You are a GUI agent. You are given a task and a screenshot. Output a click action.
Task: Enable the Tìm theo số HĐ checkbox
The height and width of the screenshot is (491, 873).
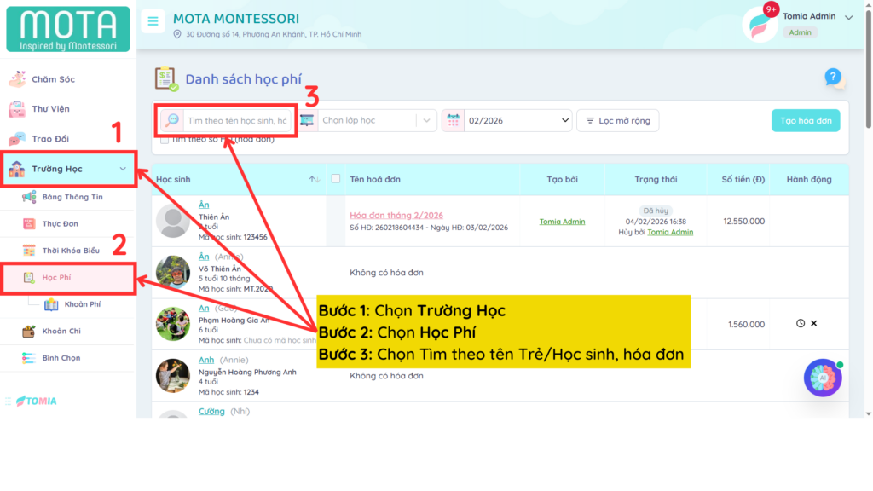tap(165, 139)
